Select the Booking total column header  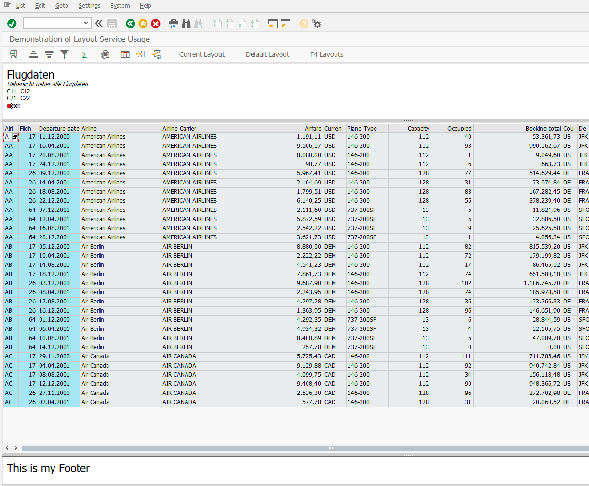518,129
